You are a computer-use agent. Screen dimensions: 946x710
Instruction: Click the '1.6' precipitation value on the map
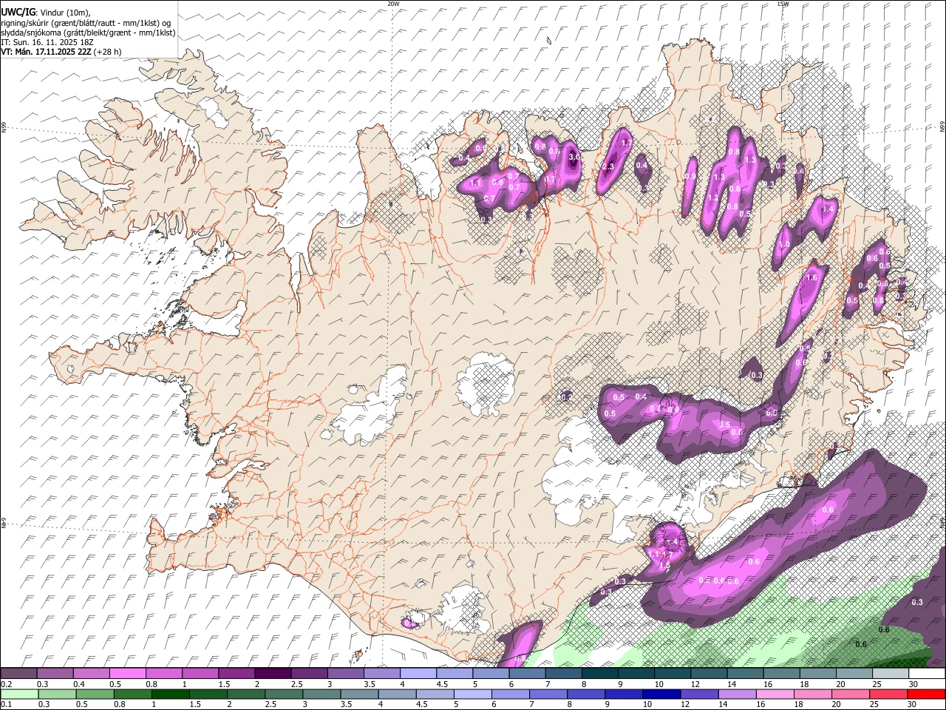811,277
